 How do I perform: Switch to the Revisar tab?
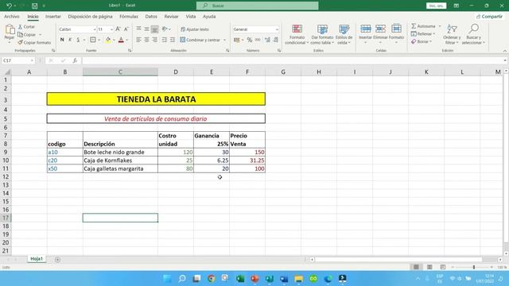tap(171, 16)
